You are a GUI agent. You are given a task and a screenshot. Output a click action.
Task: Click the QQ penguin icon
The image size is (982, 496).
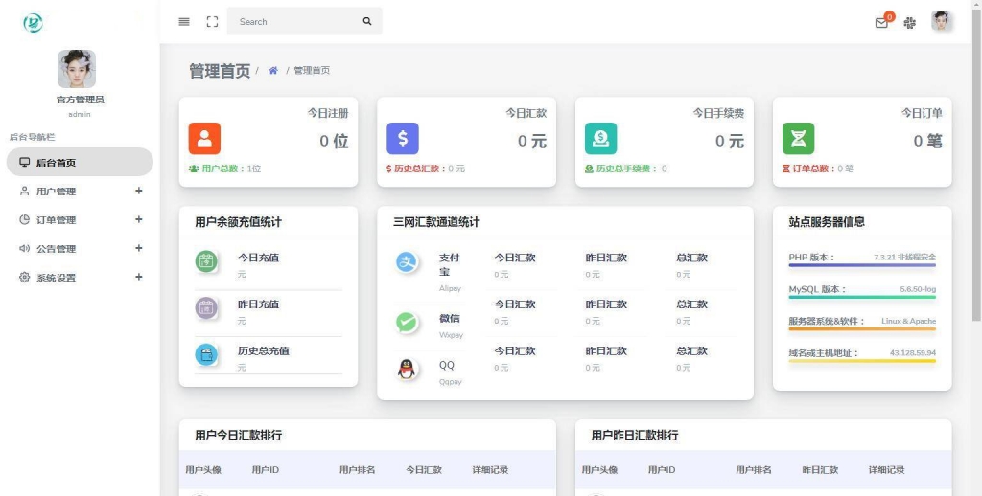point(407,370)
